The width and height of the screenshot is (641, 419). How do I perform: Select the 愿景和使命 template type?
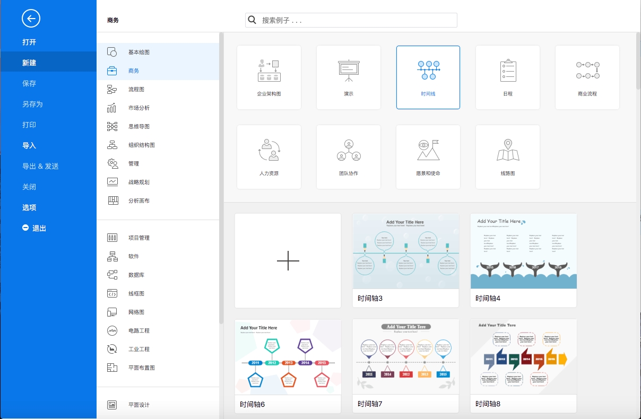pyautogui.click(x=428, y=156)
